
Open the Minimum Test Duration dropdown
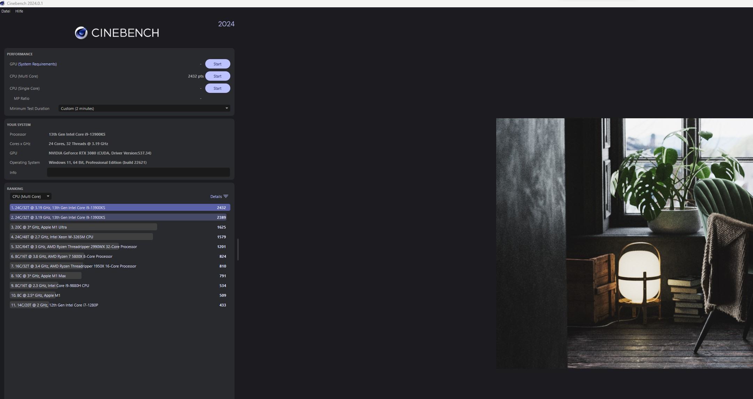point(144,109)
